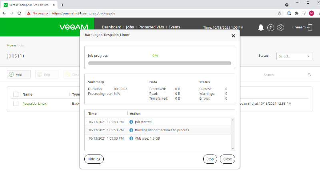
Task: Click the Hide log button
Action: click(x=94, y=159)
